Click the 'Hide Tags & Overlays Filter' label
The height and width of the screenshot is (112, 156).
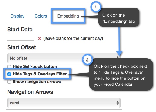(x=40, y=74)
